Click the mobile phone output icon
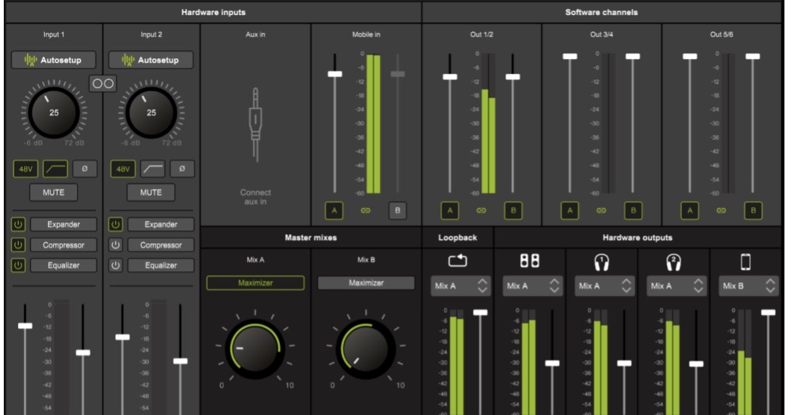 (x=746, y=261)
